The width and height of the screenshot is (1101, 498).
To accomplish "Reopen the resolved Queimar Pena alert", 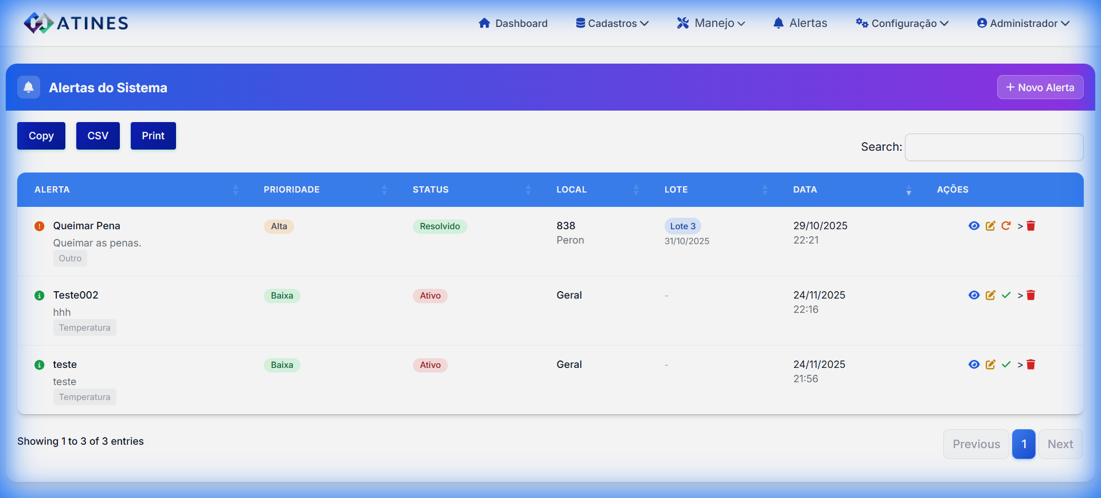I will 1006,226.
